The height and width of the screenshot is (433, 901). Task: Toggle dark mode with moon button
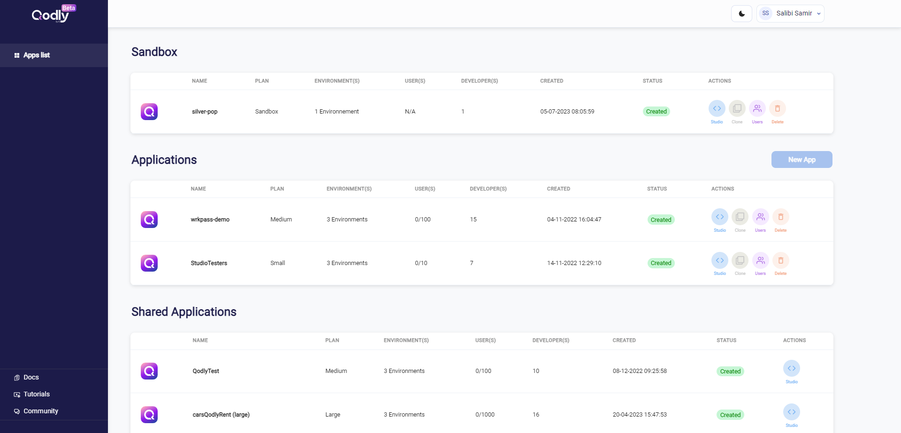(x=741, y=14)
